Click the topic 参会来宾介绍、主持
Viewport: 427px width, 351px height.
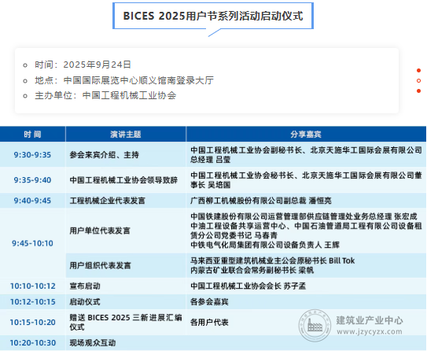click(105, 155)
